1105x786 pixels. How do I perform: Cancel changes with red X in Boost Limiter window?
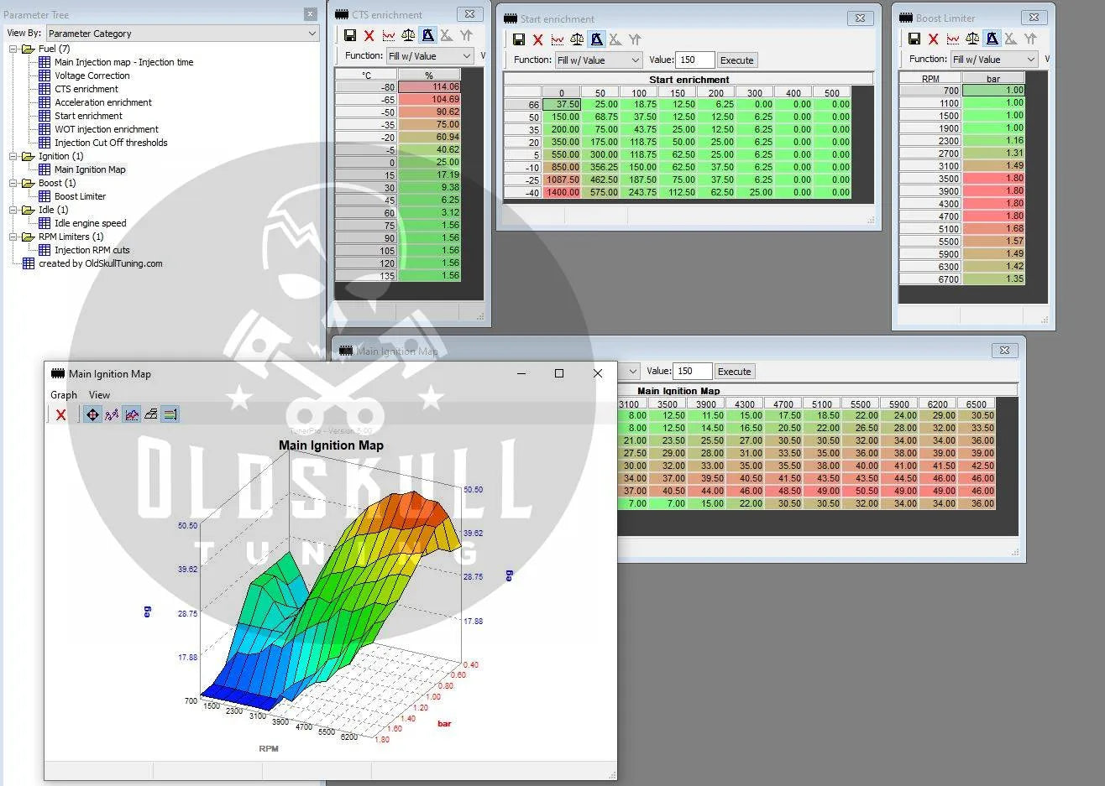[933, 39]
